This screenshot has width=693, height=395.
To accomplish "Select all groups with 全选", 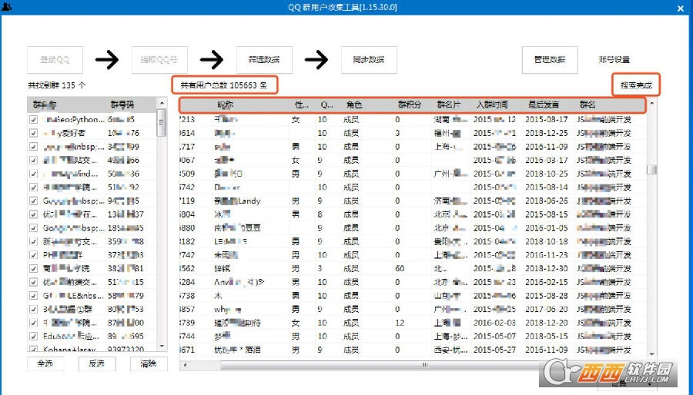I will click(x=45, y=363).
